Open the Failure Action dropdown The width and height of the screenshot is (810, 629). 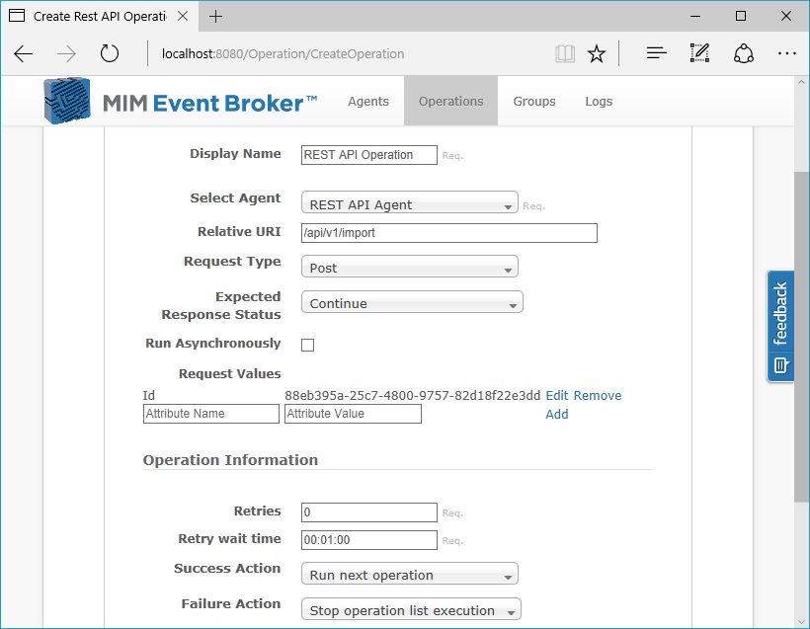(411, 609)
